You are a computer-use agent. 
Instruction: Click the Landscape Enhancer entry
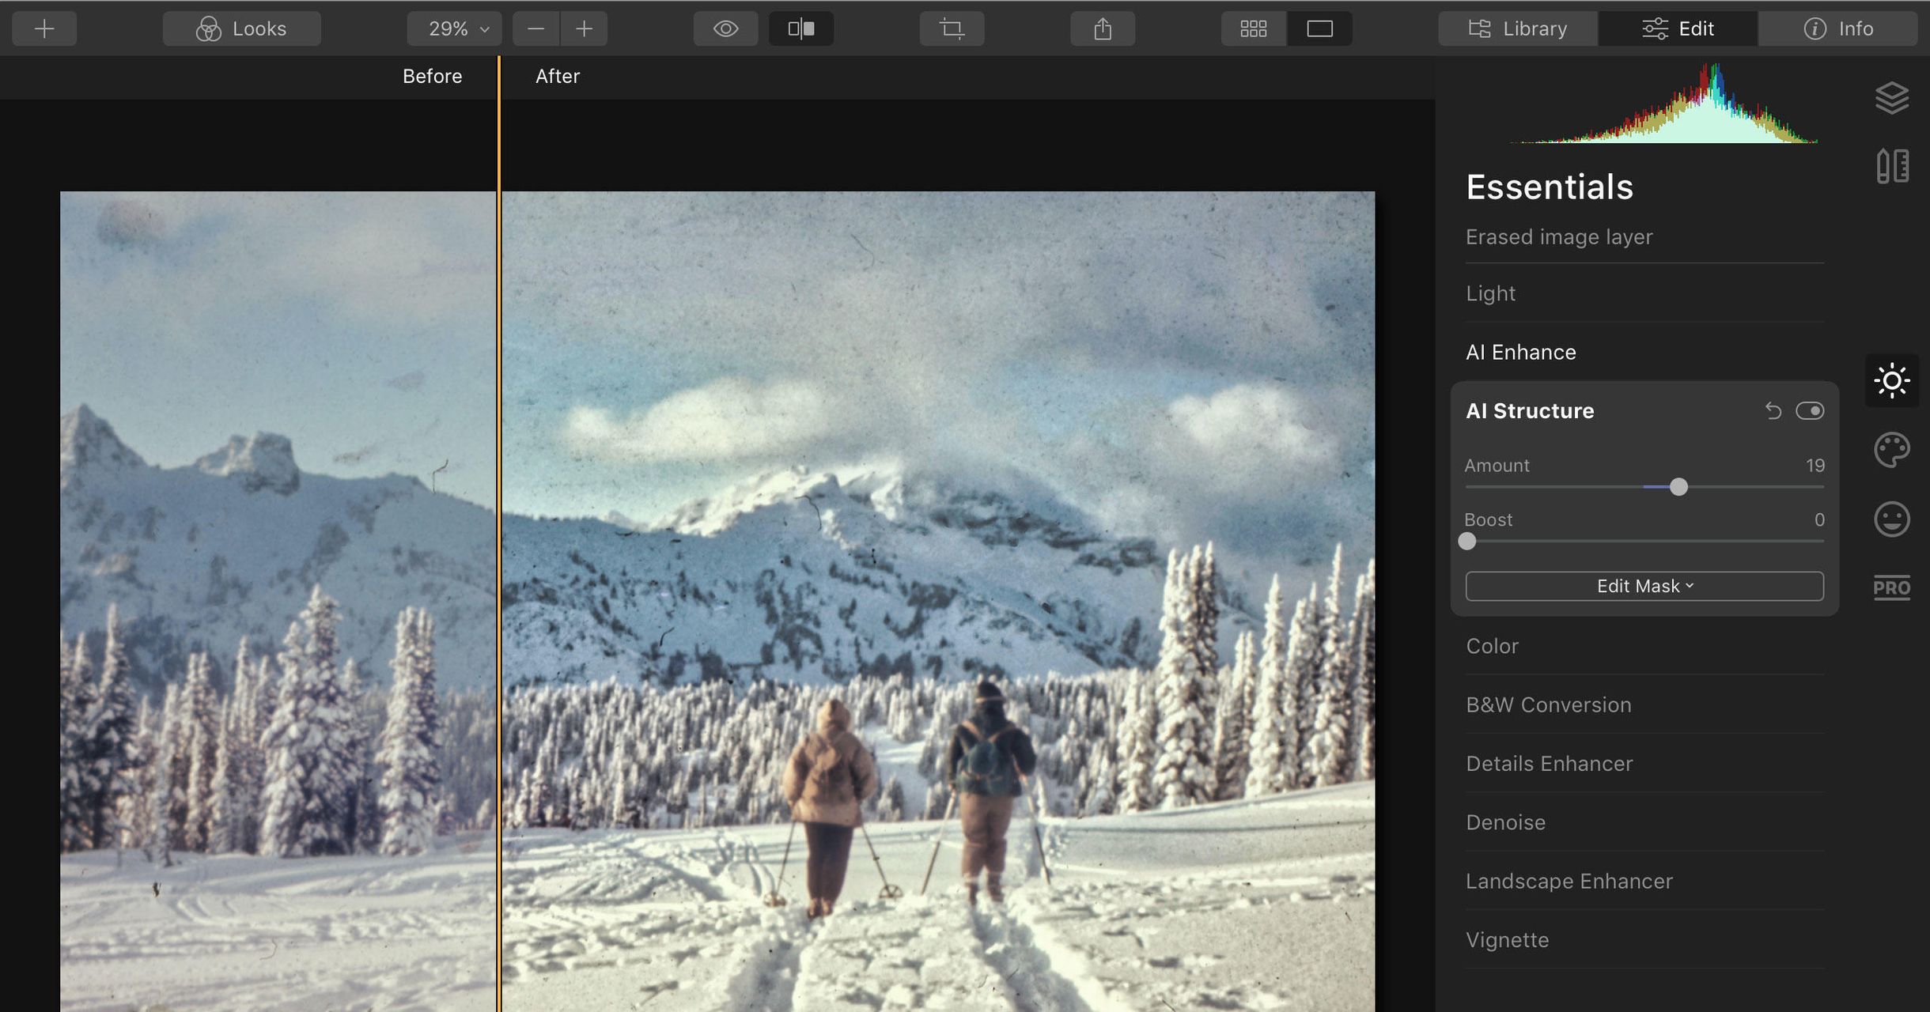[x=1569, y=881]
